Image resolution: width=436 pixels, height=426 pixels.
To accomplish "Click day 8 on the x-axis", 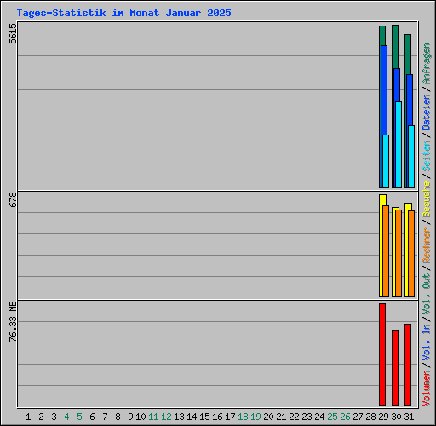I will 118,417.
